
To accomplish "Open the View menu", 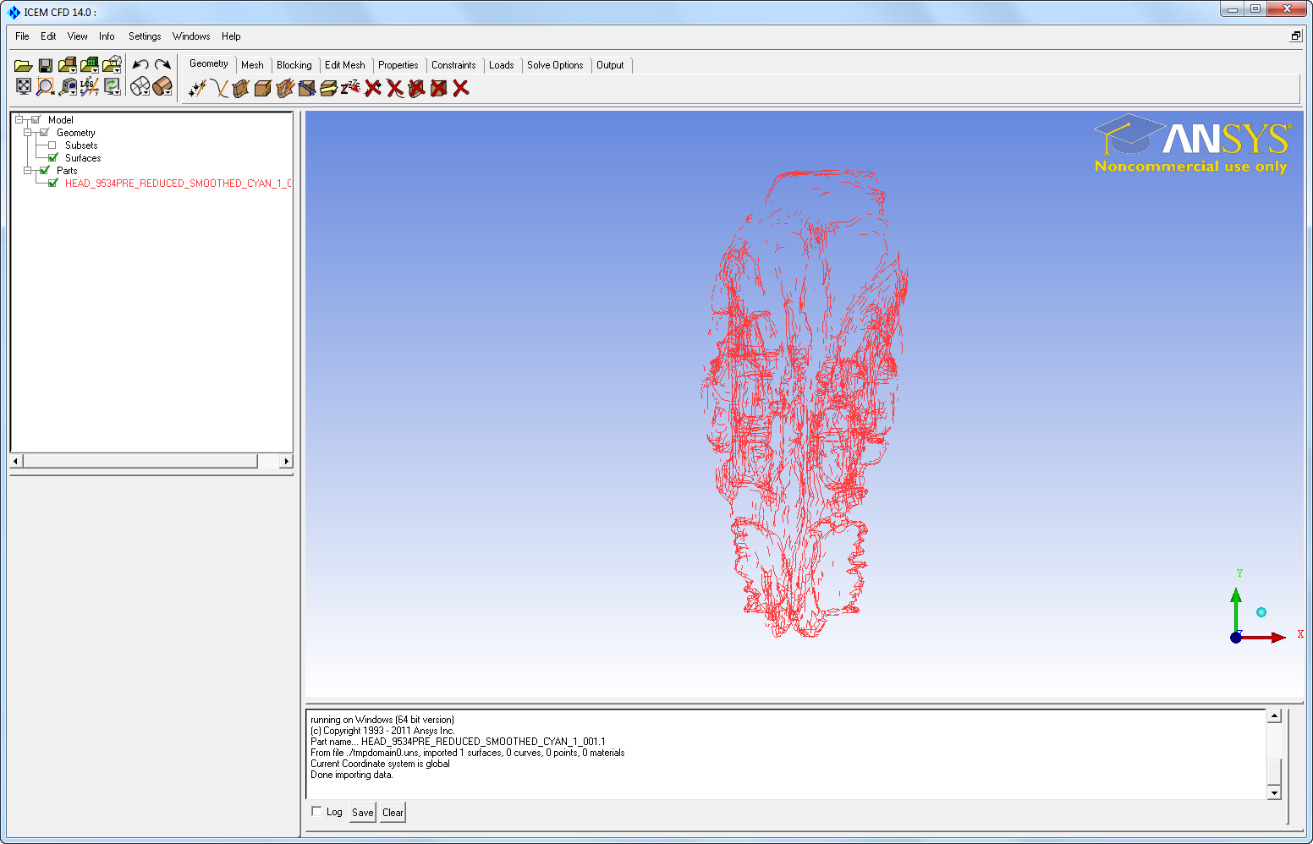I will (77, 36).
